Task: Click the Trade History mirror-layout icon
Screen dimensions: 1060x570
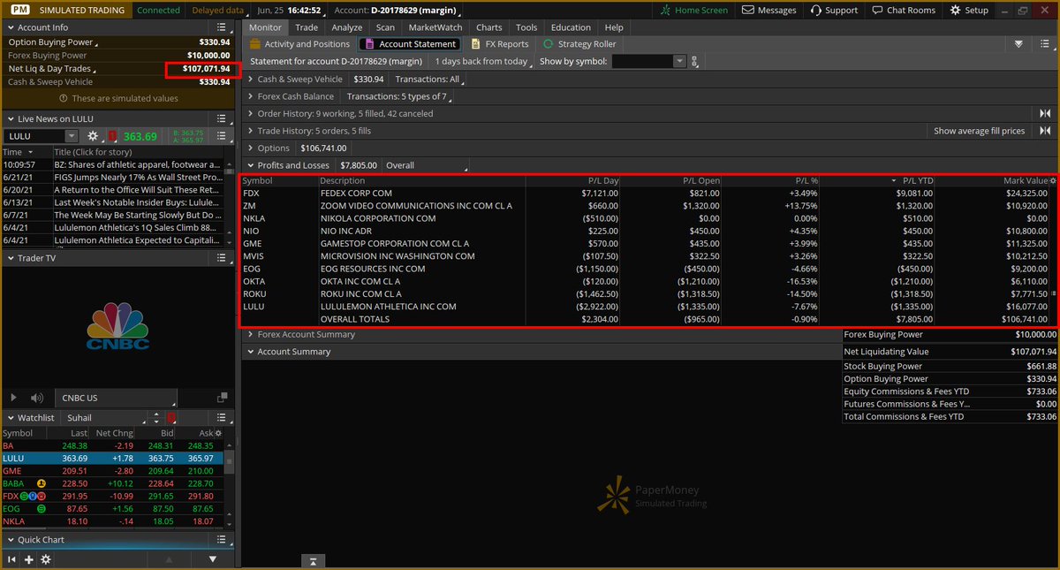Action: click(1045, 131)
